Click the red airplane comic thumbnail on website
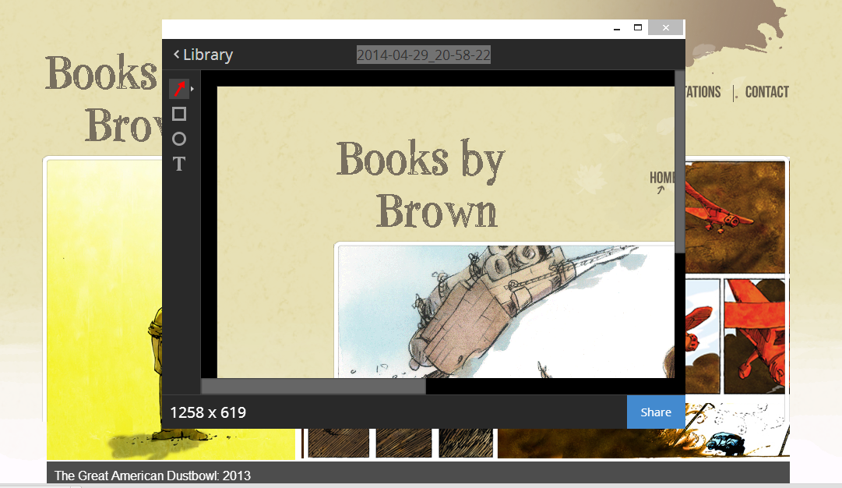 pos(735,217)
